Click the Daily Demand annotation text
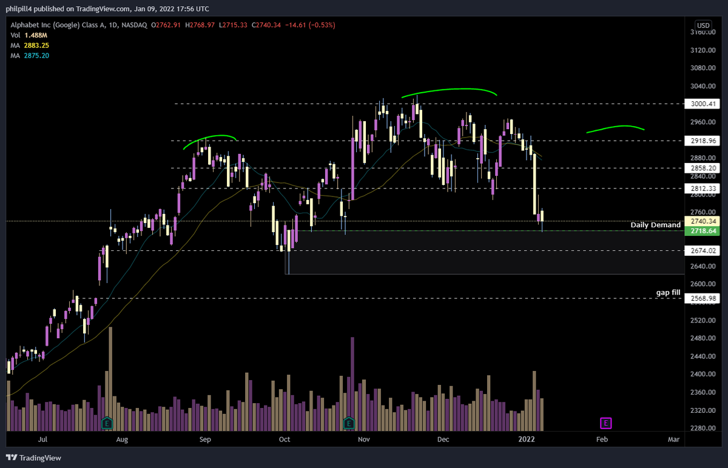 click(x=655, y=225)
